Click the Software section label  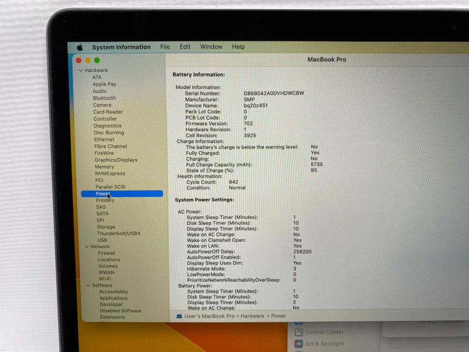[x=102, y=285]
